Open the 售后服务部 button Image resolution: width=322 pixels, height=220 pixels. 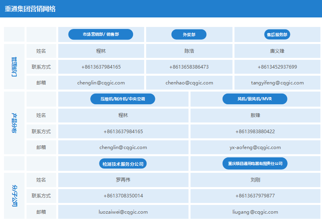[277, 34]
